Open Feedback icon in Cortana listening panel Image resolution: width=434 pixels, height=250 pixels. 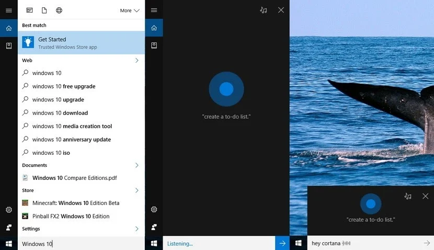154,227
